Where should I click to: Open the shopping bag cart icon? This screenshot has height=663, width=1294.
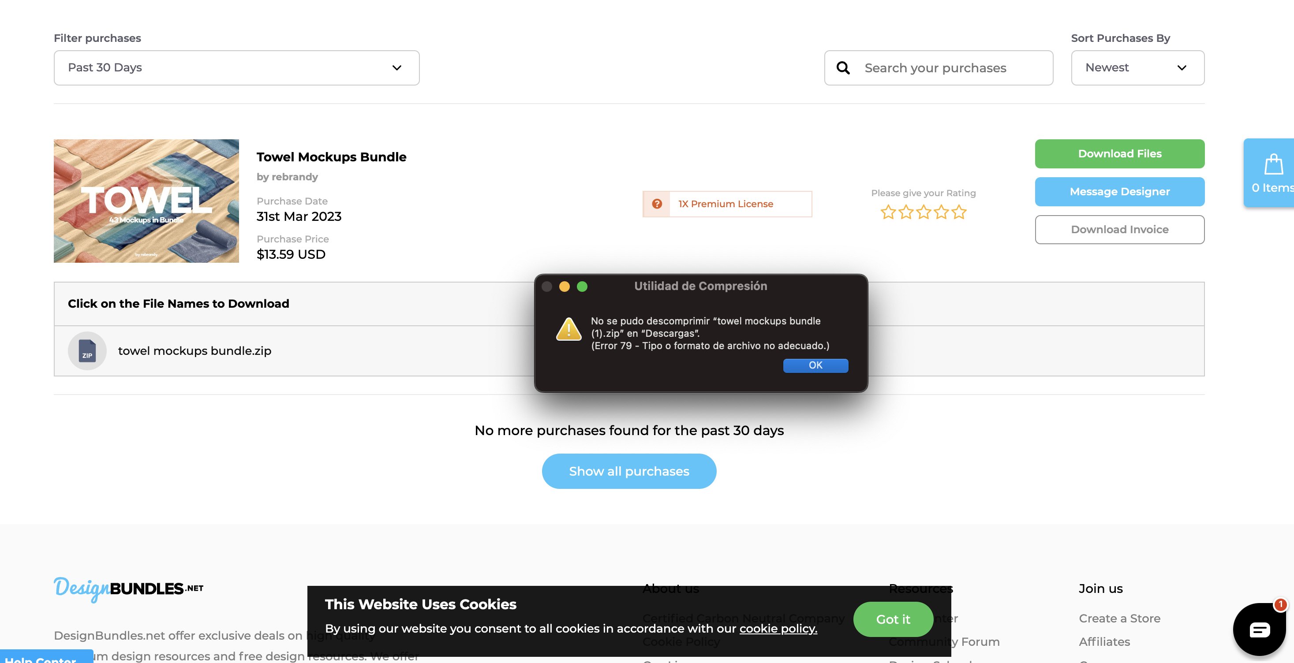tap(1273, 165)
